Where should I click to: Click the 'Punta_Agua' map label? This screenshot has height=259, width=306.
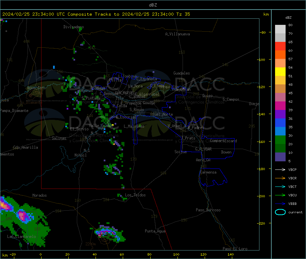155,231
